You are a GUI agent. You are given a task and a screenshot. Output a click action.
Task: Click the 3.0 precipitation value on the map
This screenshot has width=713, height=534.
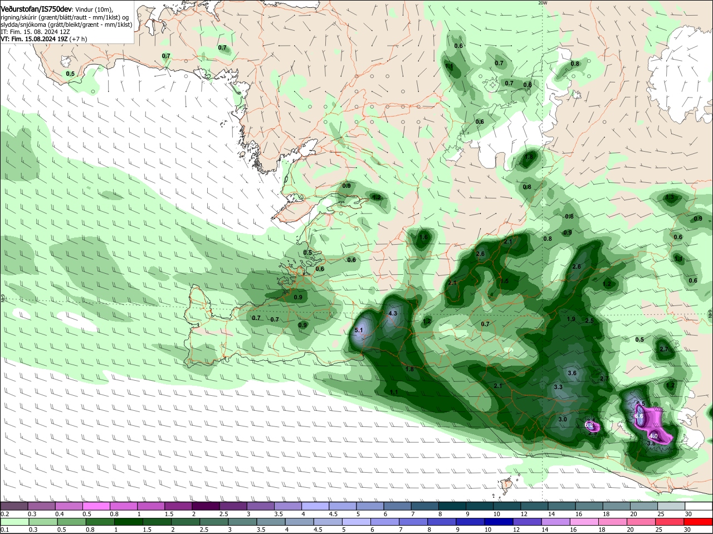pyautogui.click(x=563, y=419)
